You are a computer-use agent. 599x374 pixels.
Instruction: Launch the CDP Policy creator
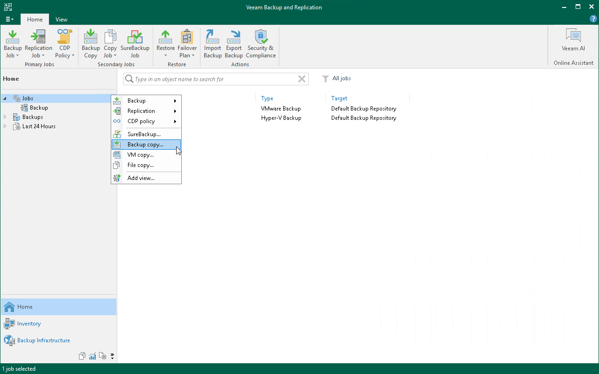pyautogui.click(x=64, y=42)
